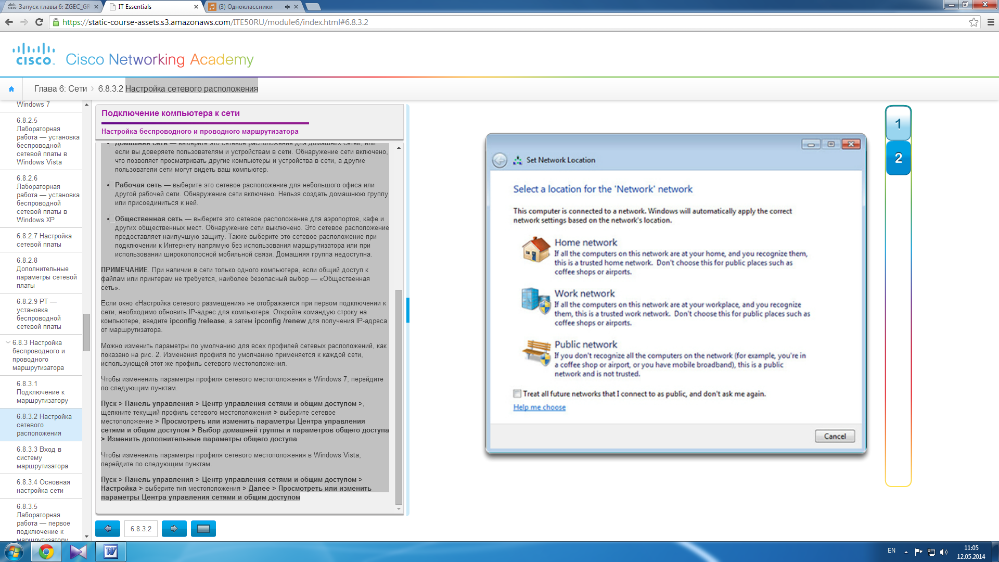Screen dimensions: 999x562
Task: Toggle fullscreen media view button
Action: tap(203, 529)
